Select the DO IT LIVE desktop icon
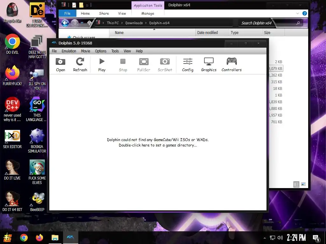Image resolution: width=326 pixels, height=244 pixels. pos(12,170)
